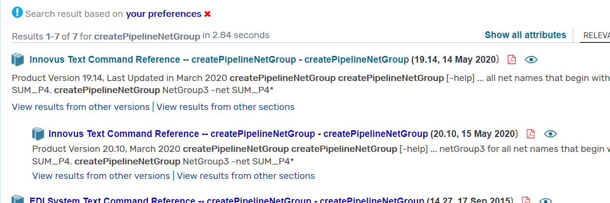610x203 pixels.
Task: Click book icon of Innovus 19.14 result
Action: tap(18, 60)
